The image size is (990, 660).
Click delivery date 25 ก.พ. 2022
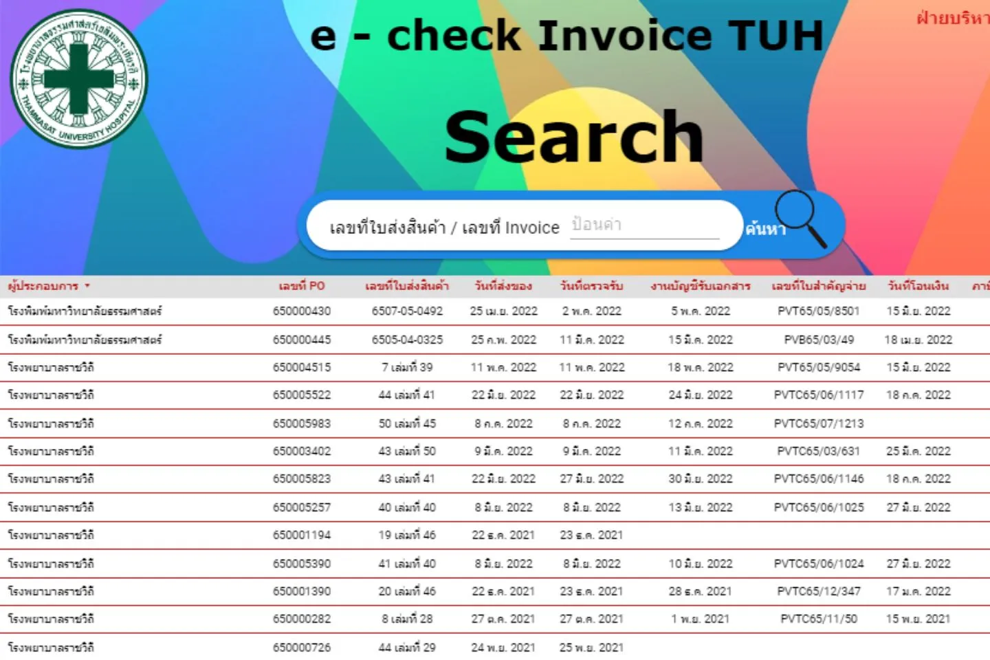[503, 340]
